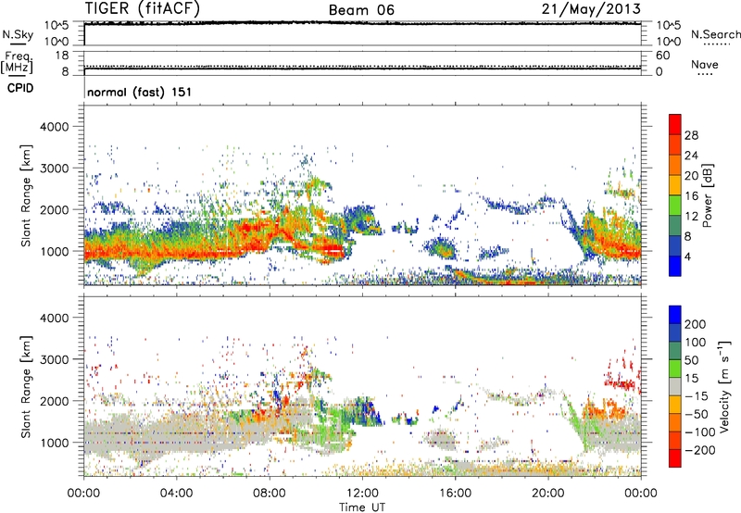
Task: Click the 12:00 time tick label
Action: click(x=362, y=494)
